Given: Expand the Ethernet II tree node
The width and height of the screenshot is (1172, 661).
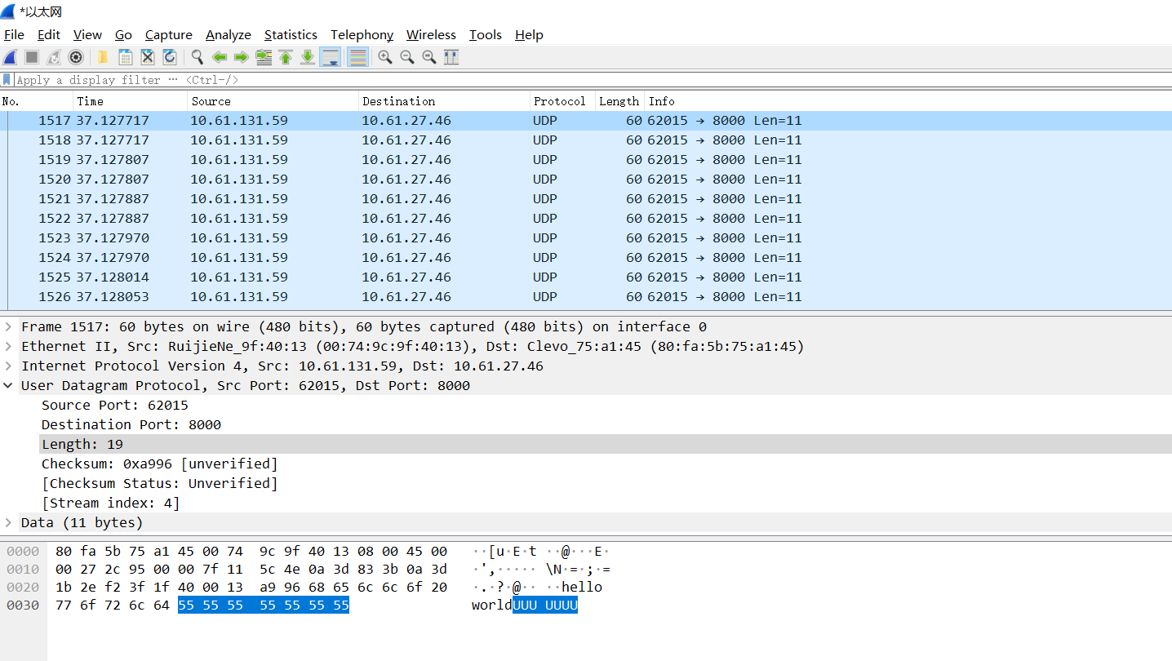Looking at the screenshot, I should pos(8,346).
